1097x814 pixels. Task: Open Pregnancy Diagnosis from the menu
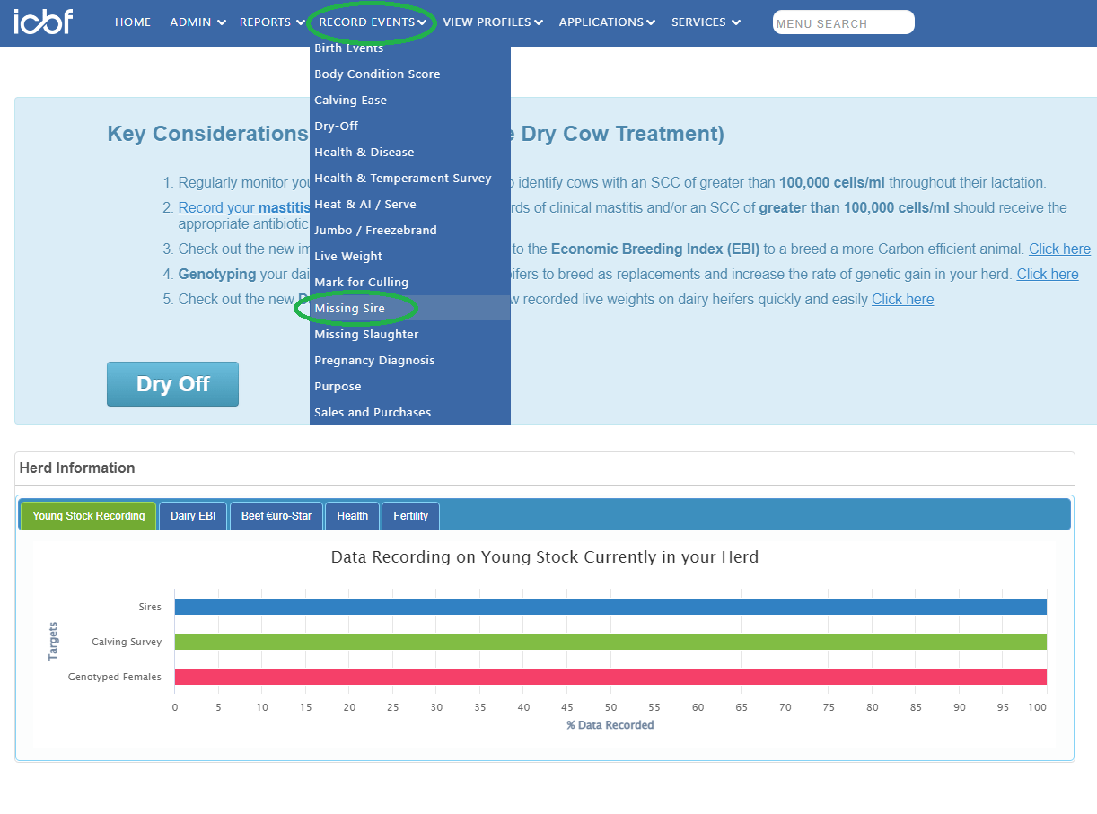coord(374,361)
